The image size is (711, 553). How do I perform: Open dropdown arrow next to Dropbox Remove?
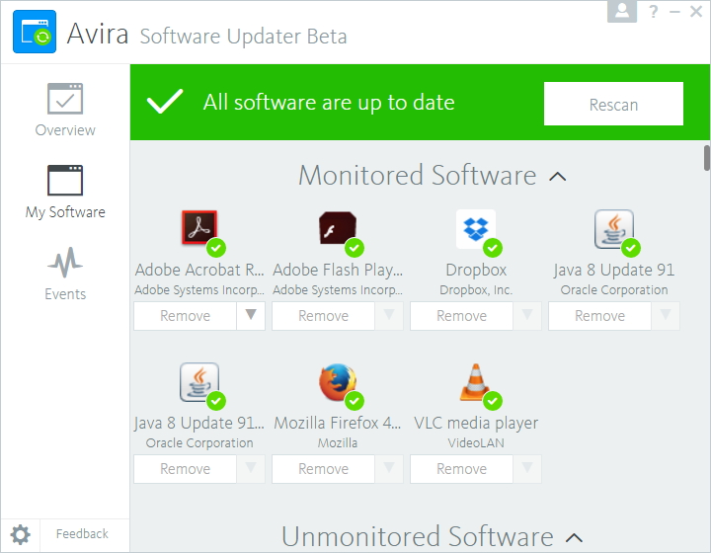(x=527, y=316)
